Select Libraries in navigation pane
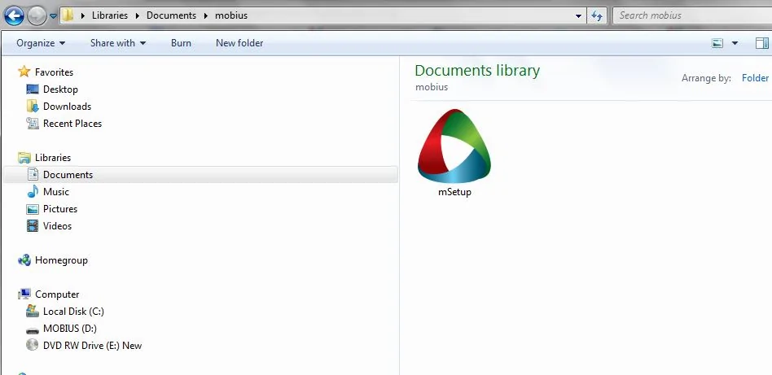 53,158
